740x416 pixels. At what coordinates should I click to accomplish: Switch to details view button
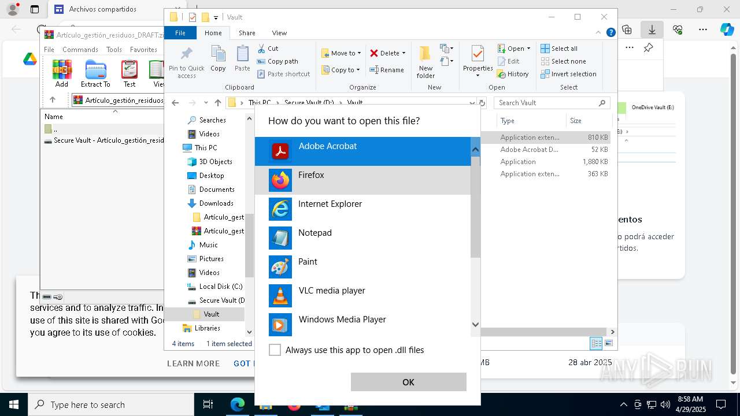tap(596, 343)
